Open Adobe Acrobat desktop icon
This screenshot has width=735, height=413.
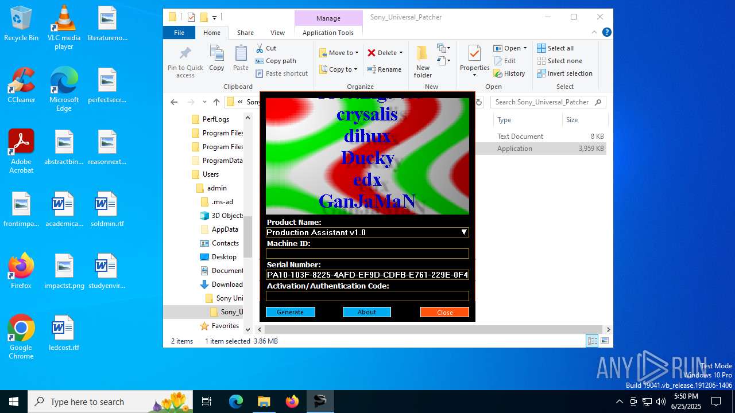(21, 151)
